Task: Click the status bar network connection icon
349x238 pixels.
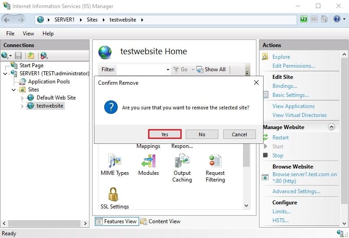Action: pyautogui.click(x=340, y=234)
